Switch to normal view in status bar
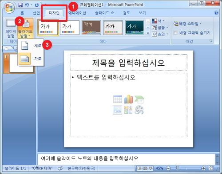222x174 pixels. pyautogui.click(x=139, y=168)
